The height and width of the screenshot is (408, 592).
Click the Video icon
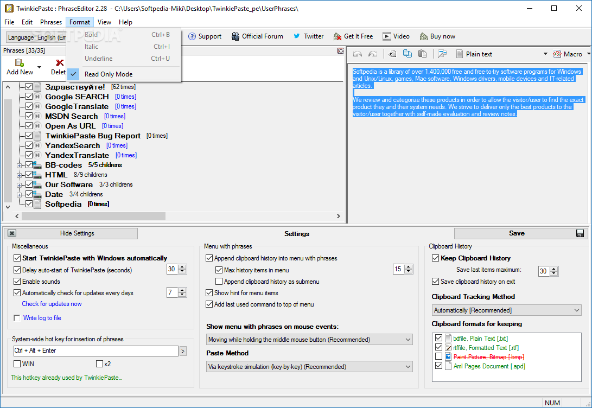click(x=386, y=36)
